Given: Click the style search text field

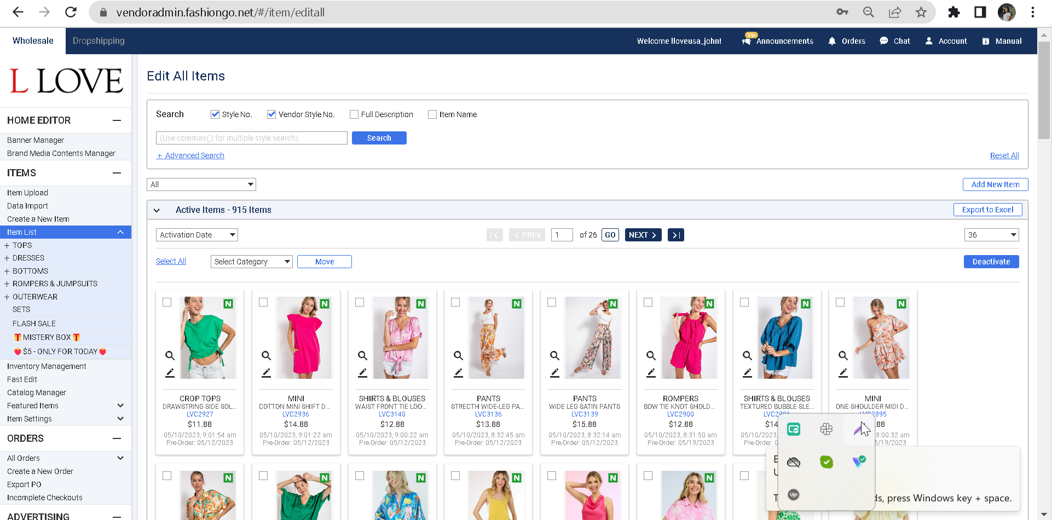Looking at the screenshot, I should [x=252, y=138].
